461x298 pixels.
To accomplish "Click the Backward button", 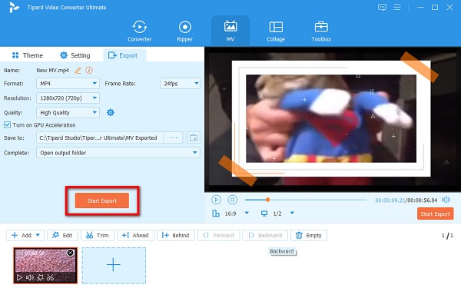I will tap(266, 235).
